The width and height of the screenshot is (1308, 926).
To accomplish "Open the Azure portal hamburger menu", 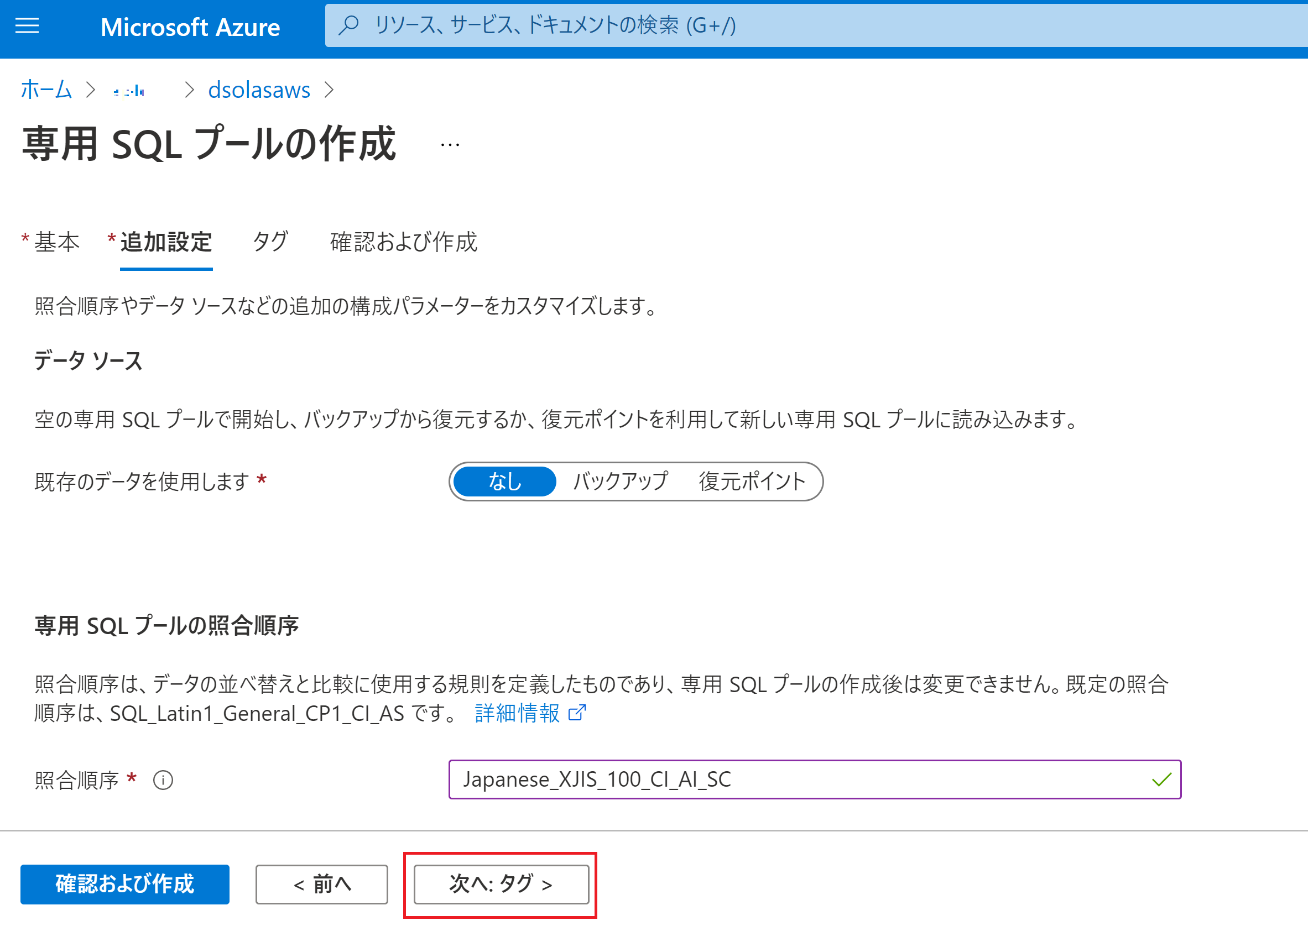I will [x=26, y=26].
